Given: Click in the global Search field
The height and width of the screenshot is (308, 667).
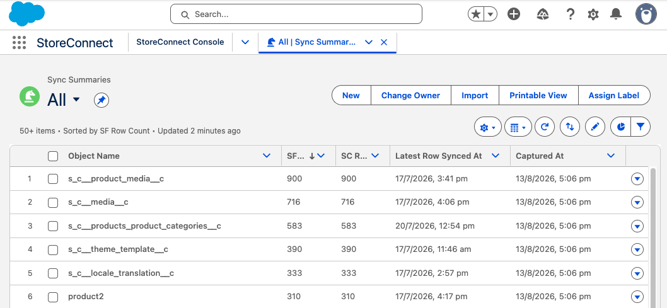Looking at the screenshot, I should (296, 14).
